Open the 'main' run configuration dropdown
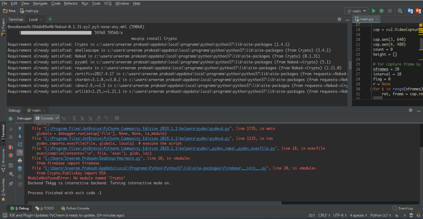The width and height of the screenshot is (423, 219). (x=356, y=10)
